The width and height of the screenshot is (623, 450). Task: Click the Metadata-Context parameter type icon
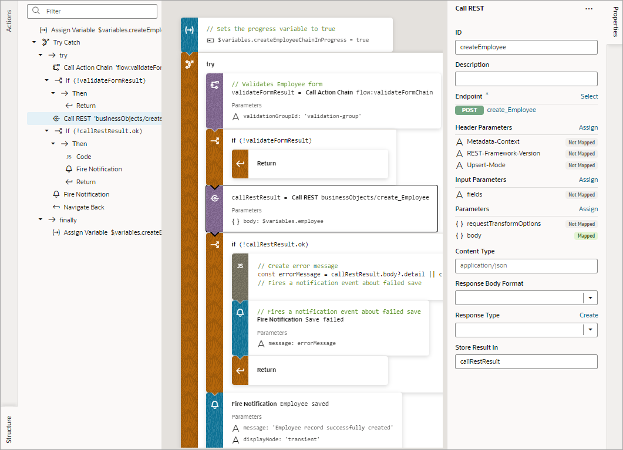[x=459, y=141]
